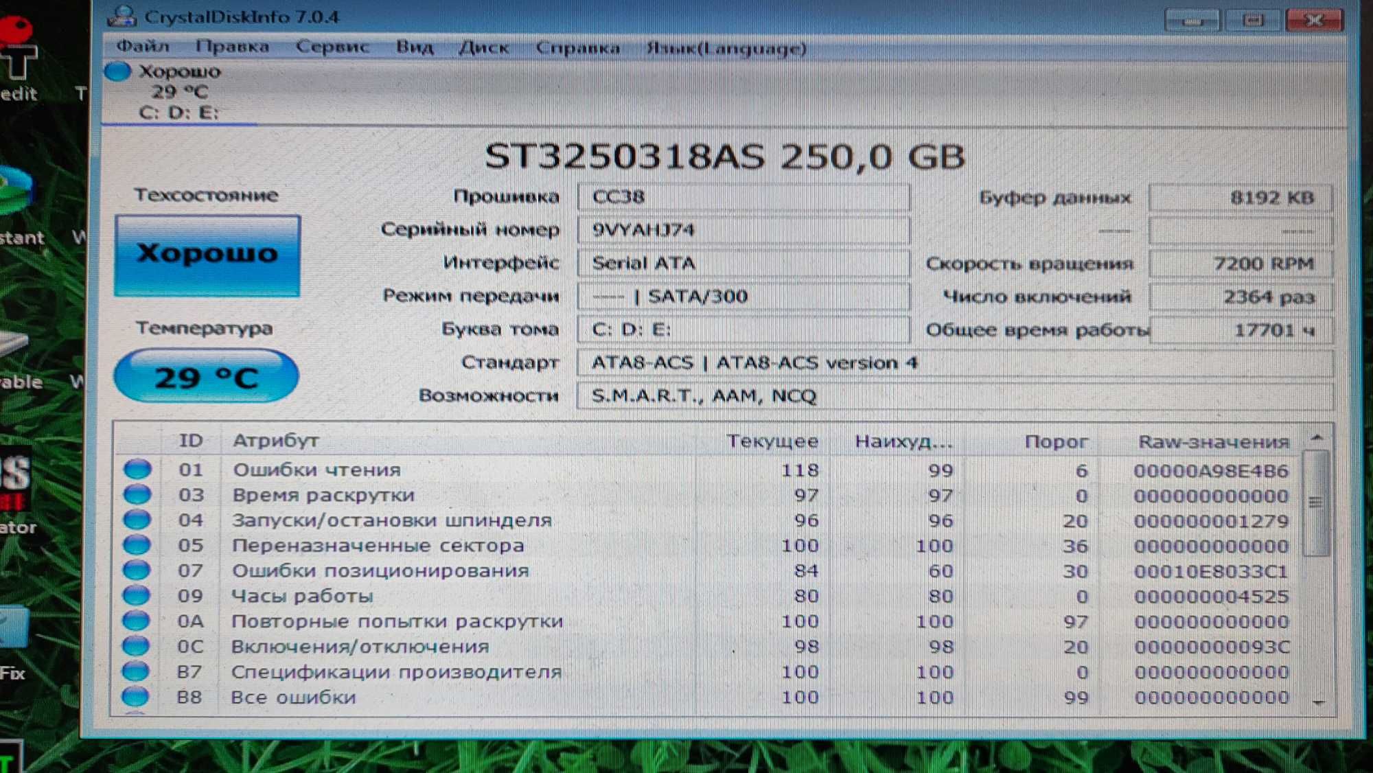Click raw value 00010E8033C1

tap(1211, 571)
